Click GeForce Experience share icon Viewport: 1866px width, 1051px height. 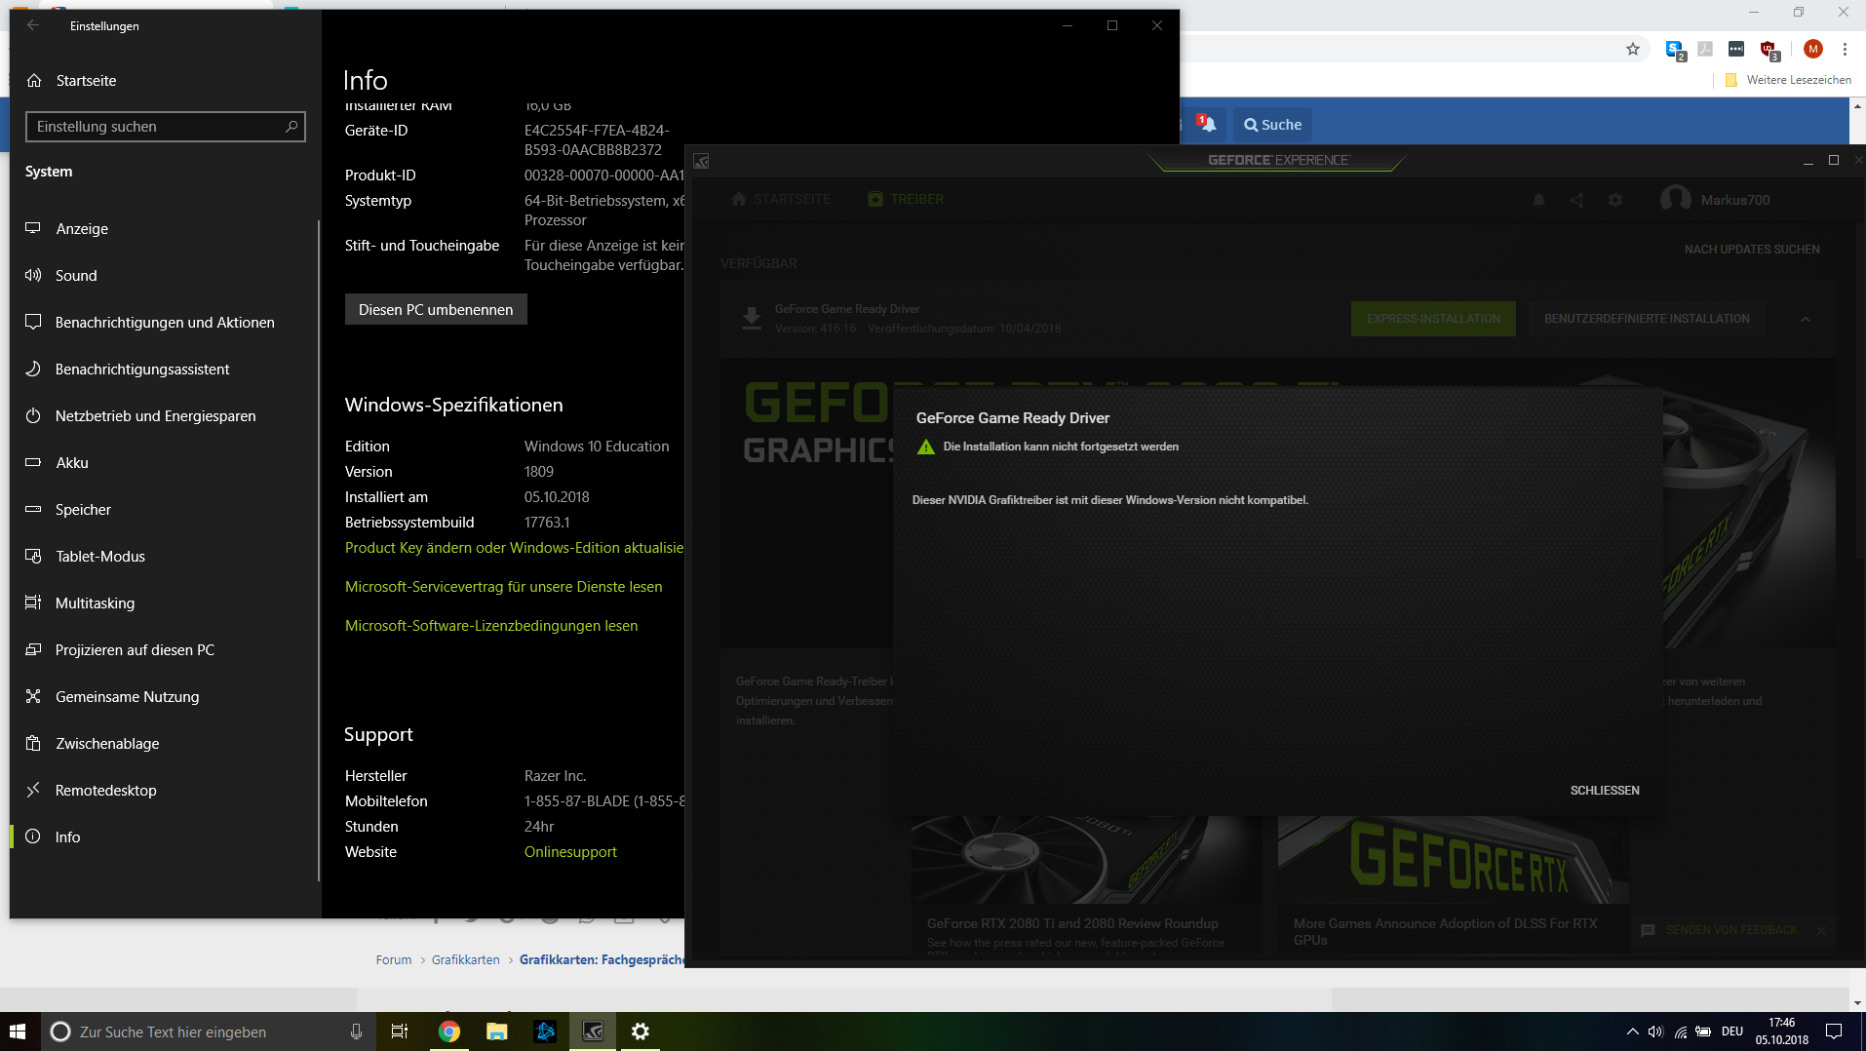[1576, 200]
